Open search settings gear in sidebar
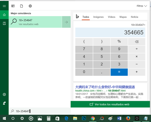Viewport: 151px width, 122px height. pyautogui.click(x=4, y=95)
